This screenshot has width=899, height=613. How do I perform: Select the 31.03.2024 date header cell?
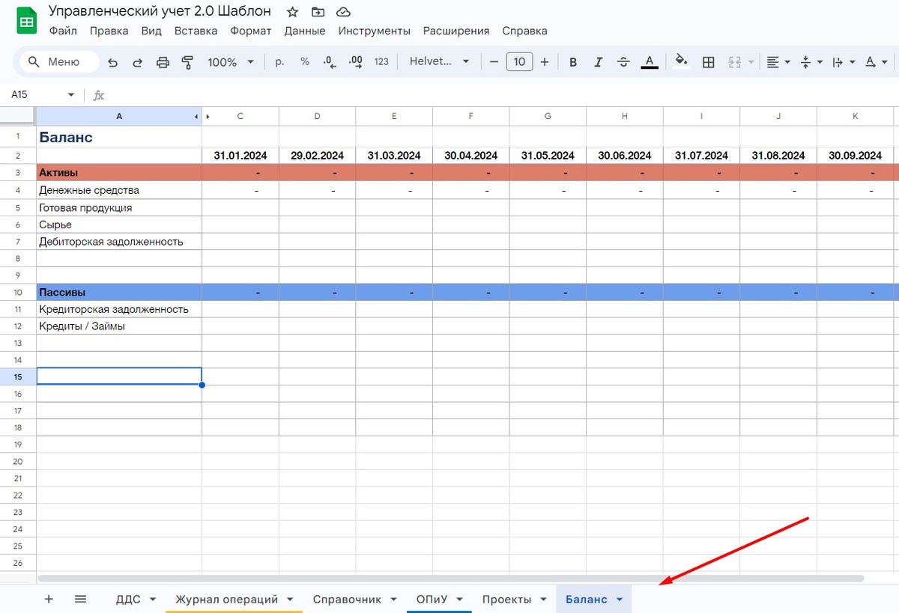(394, 156)
